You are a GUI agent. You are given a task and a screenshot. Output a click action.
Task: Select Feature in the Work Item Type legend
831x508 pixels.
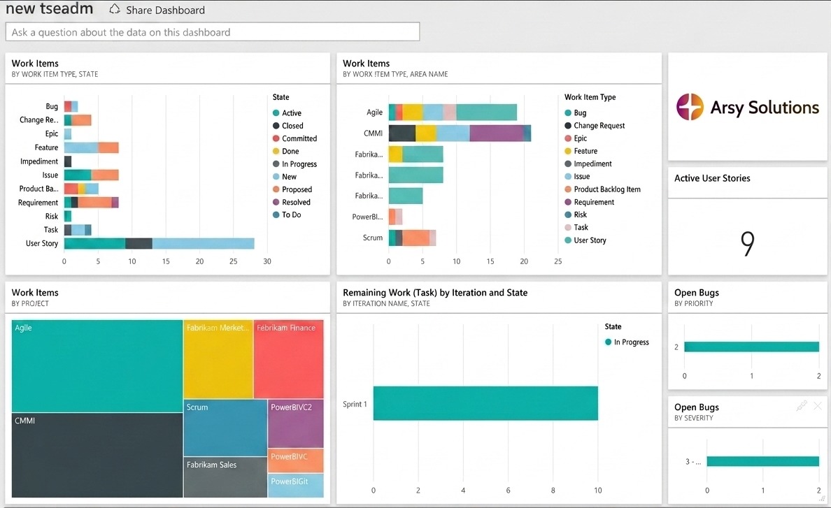[x=581, y=151]
